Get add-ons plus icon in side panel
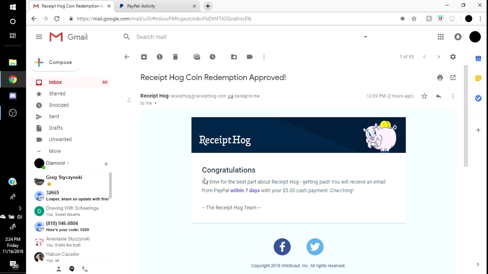Screen dimensions: 488x274 coord(478,130)
